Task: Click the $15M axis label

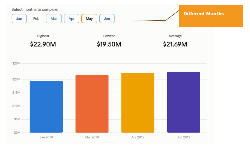Action: [16, 93]
